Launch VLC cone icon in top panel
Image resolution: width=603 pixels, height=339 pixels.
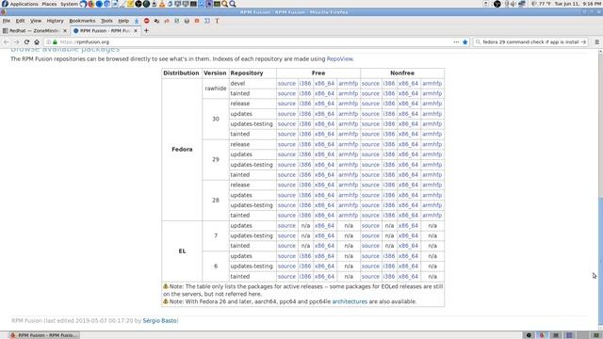click(162, 4)
